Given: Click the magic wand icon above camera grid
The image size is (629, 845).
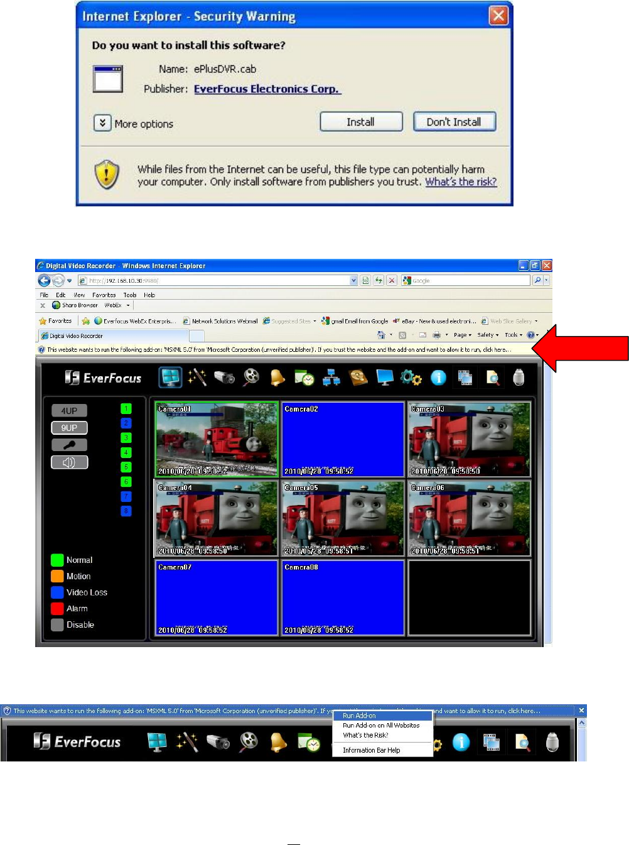Looking at the screenshot, I should click(197, 377).
